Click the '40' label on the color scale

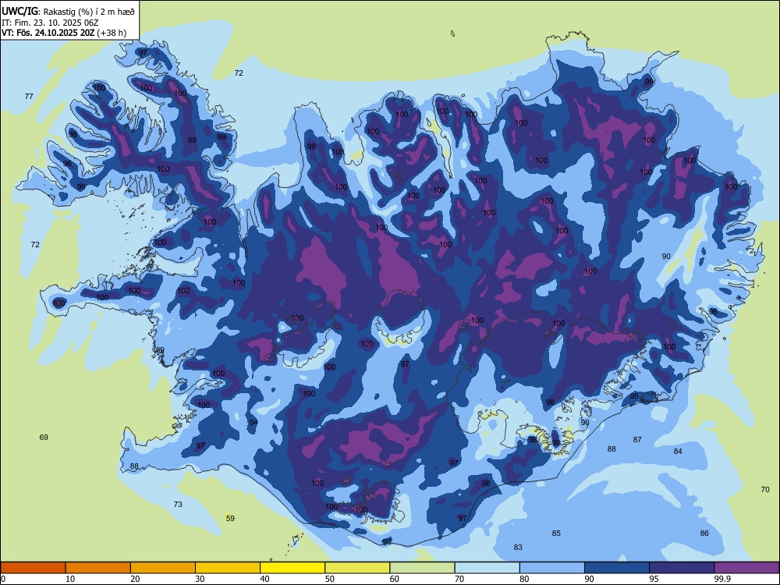coord(265,579)
